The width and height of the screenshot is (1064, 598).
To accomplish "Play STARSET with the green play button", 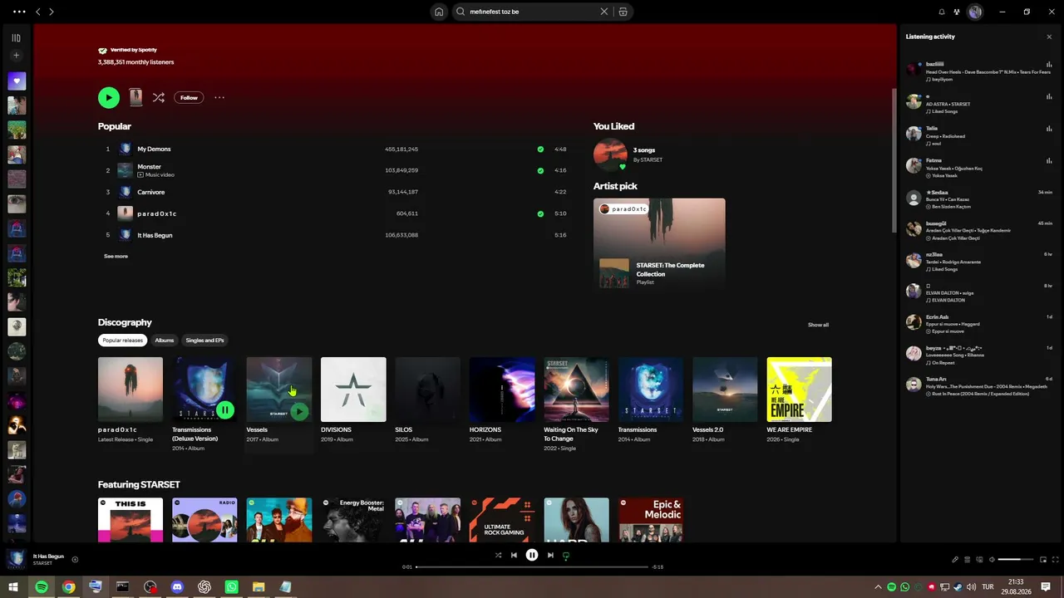I will coord(109,98).
